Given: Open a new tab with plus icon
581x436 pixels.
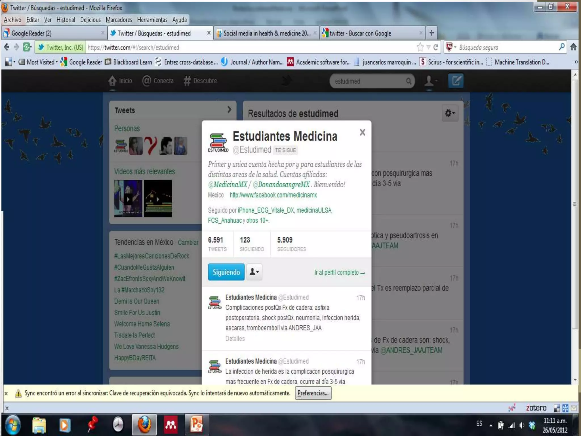Looking at the screenshot, I should click(431, 33).
